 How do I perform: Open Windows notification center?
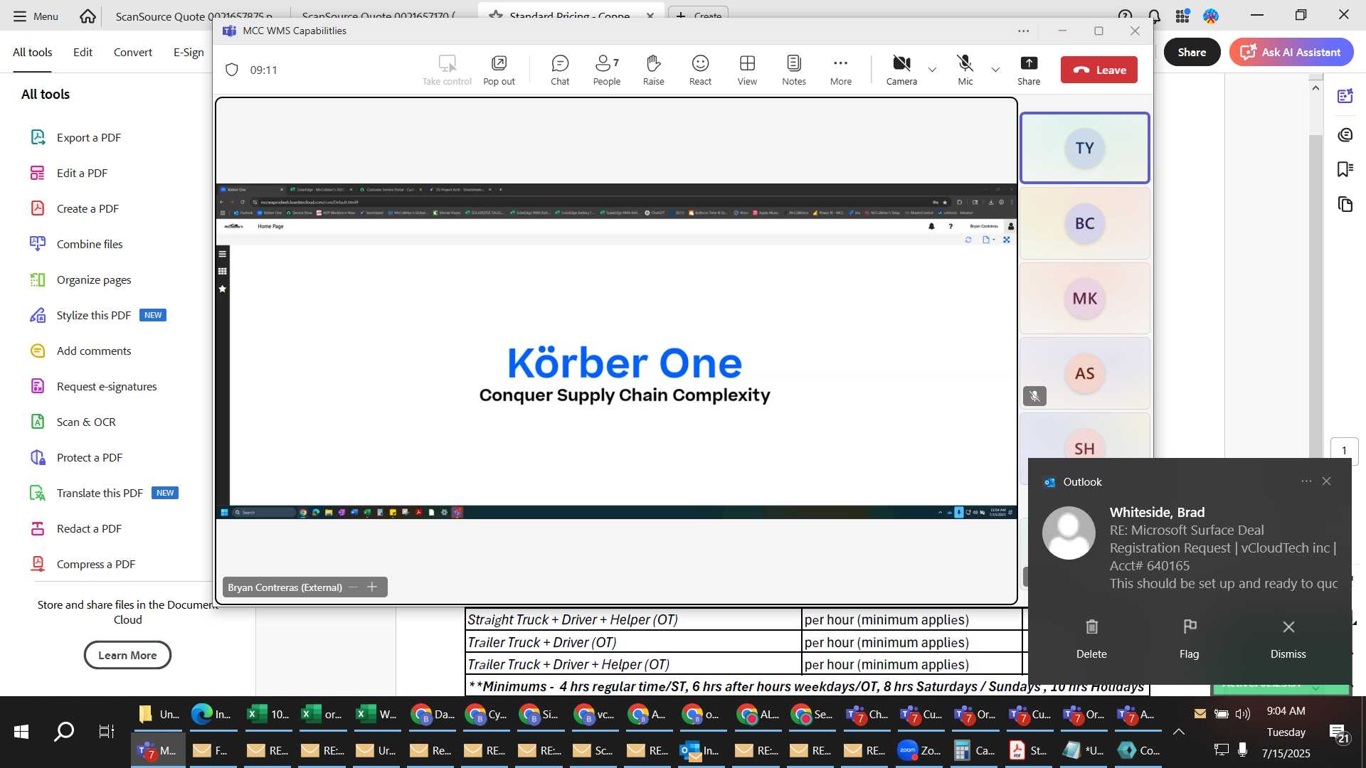click(x=1339, y=733)
